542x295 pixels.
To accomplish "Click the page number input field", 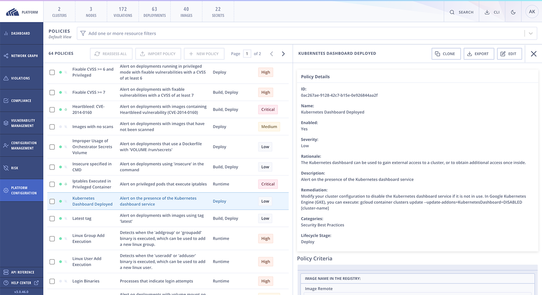I will click(247, 54).
